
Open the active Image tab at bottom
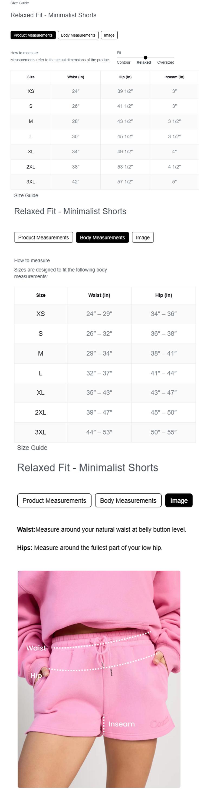(179, 500)
